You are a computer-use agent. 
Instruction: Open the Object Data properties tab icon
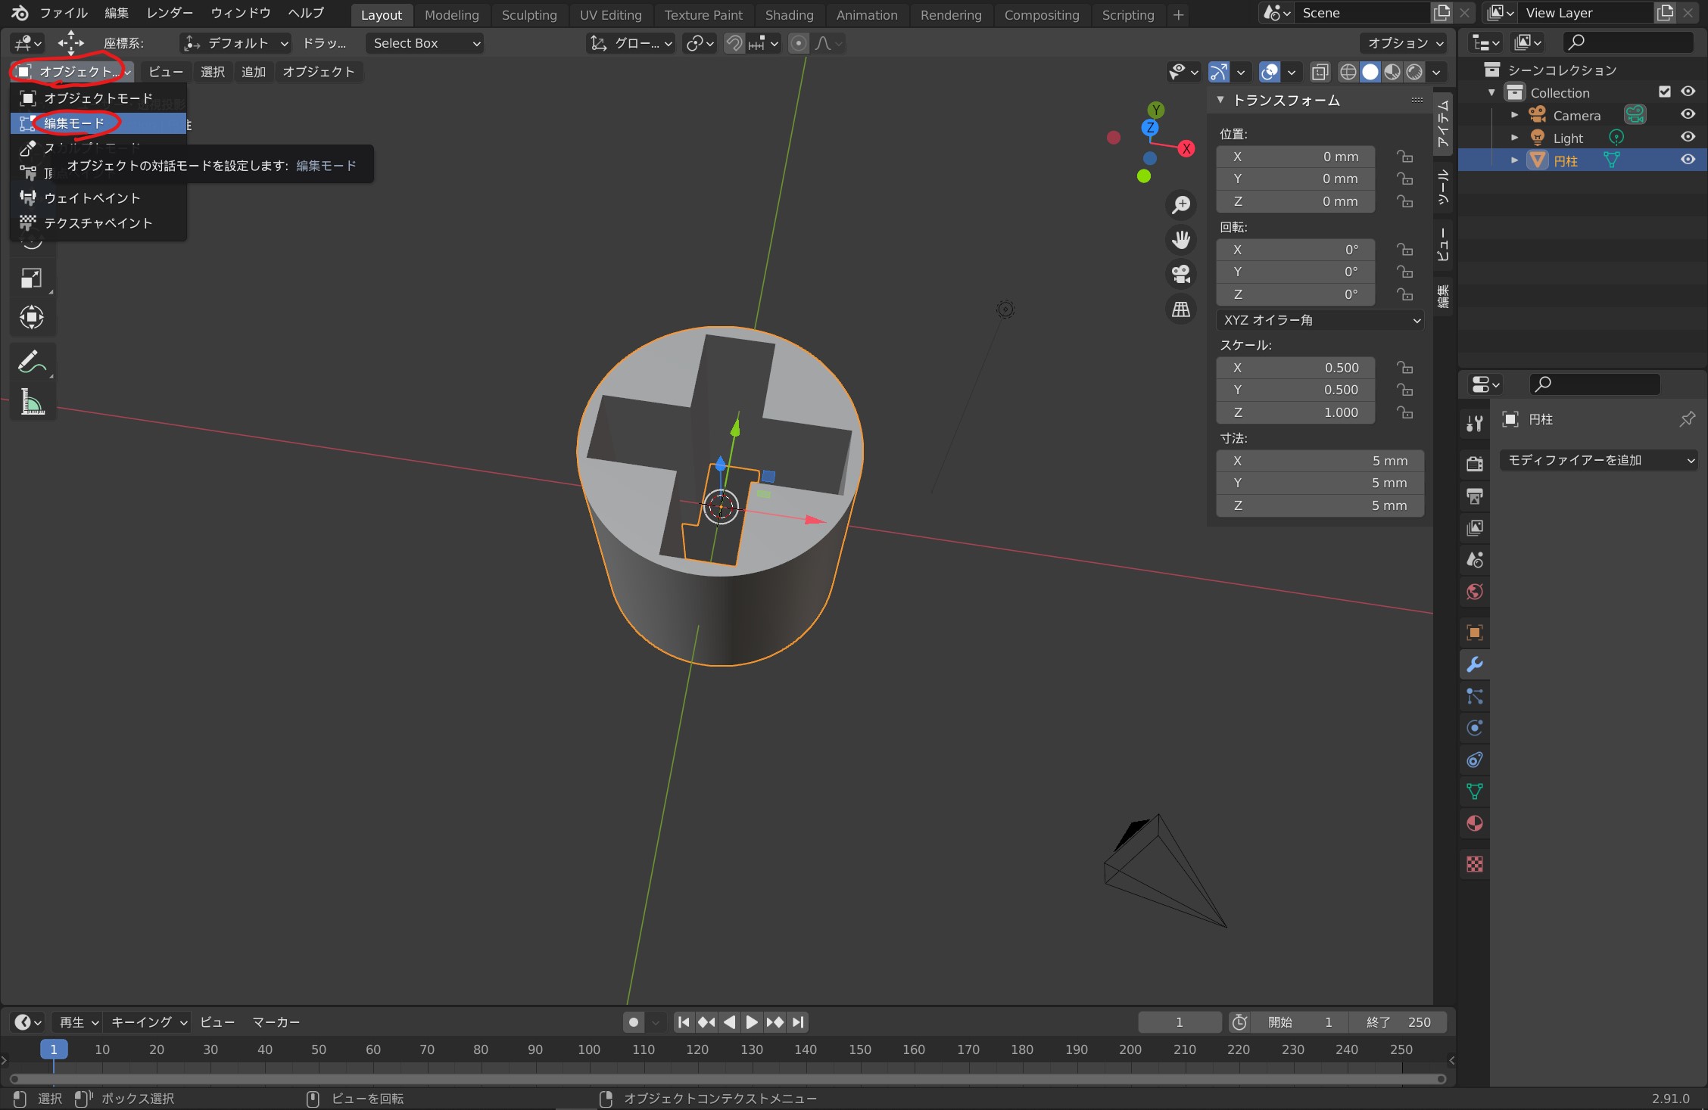coord(1474,791)
